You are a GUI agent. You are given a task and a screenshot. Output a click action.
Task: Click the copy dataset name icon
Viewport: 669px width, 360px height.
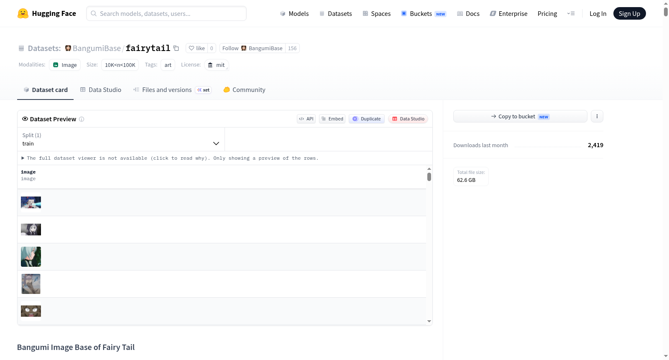click(x=176, y=48)
